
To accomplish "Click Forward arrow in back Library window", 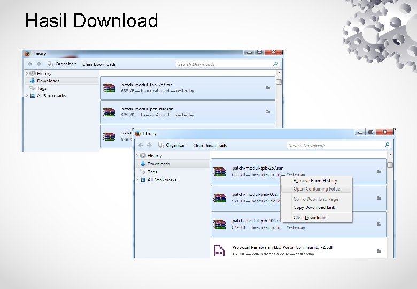I will [39, 64].
